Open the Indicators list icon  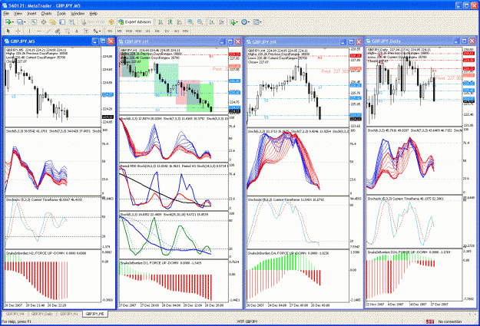tap(233, 22)
